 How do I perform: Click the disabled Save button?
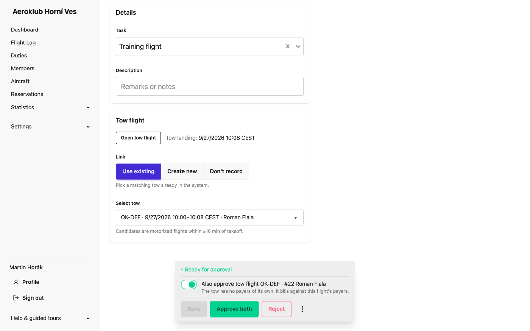point(194,309)
